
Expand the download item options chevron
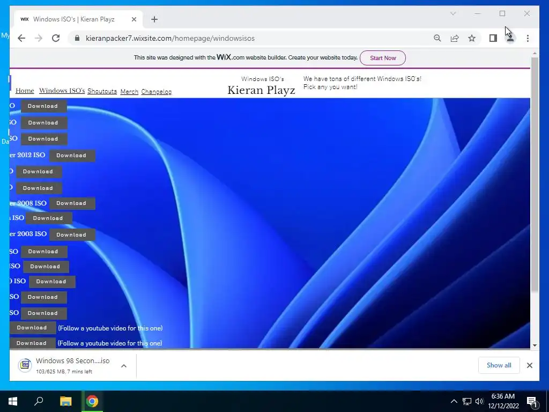124,366
